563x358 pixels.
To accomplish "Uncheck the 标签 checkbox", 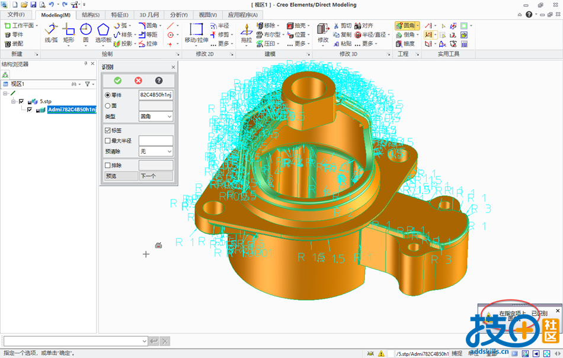I will [108, 130].
